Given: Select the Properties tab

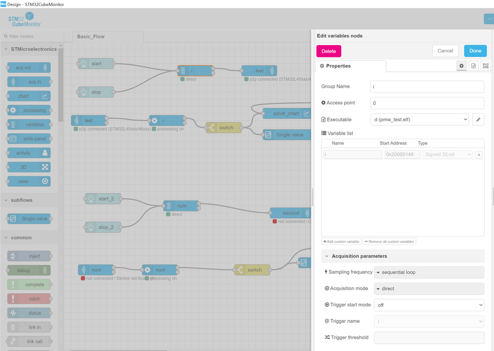Looking at the screenshot, I should 350,66.
